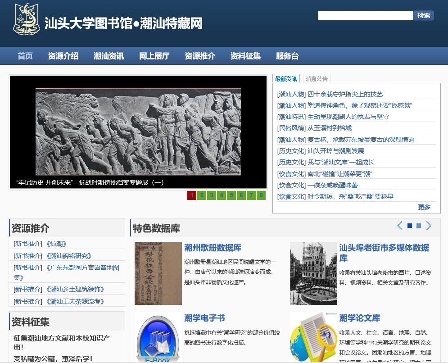Screen dimensions: 448x363
Task: Go to 首页 in the navigation bar
Action: click(25, 56)
